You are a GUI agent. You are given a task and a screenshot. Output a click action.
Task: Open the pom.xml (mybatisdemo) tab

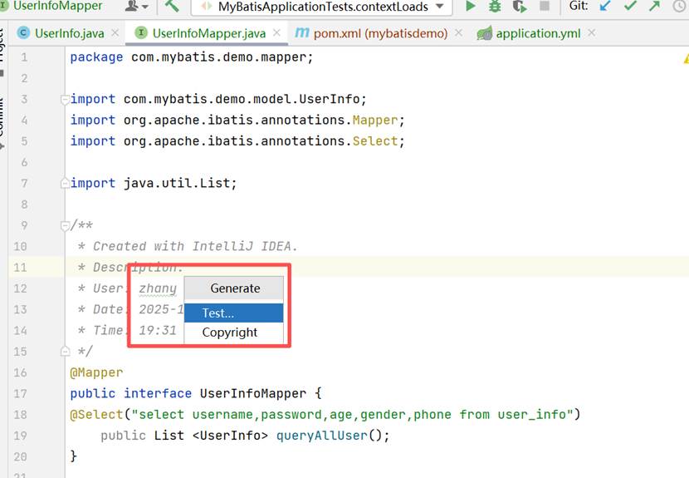tap(380, 33)
